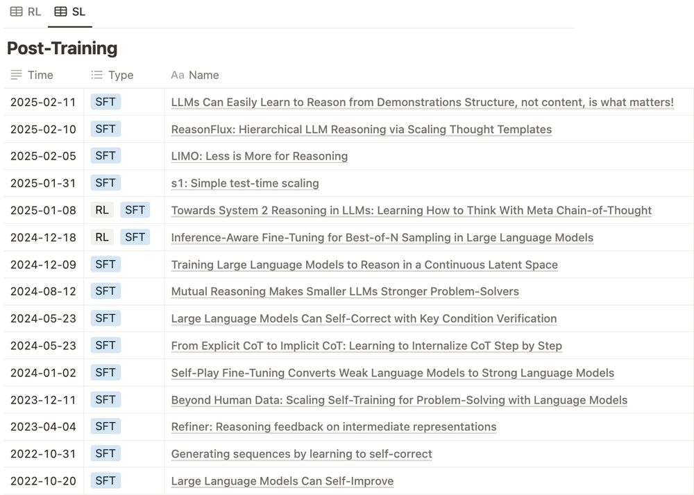Click the table icon beside RL tab

pos(17,12)
